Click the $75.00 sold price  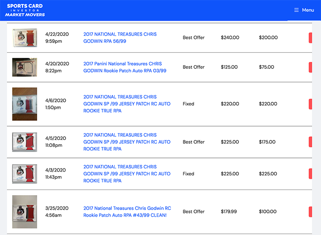tap(266, 67)
